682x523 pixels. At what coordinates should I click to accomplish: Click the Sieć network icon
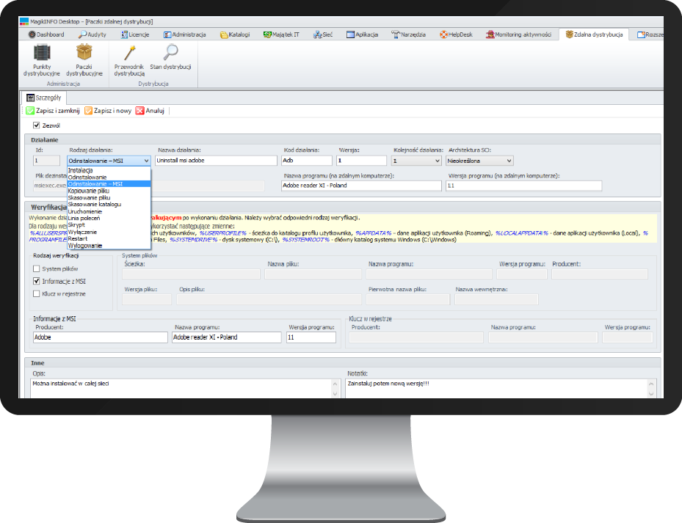(318, 34)
